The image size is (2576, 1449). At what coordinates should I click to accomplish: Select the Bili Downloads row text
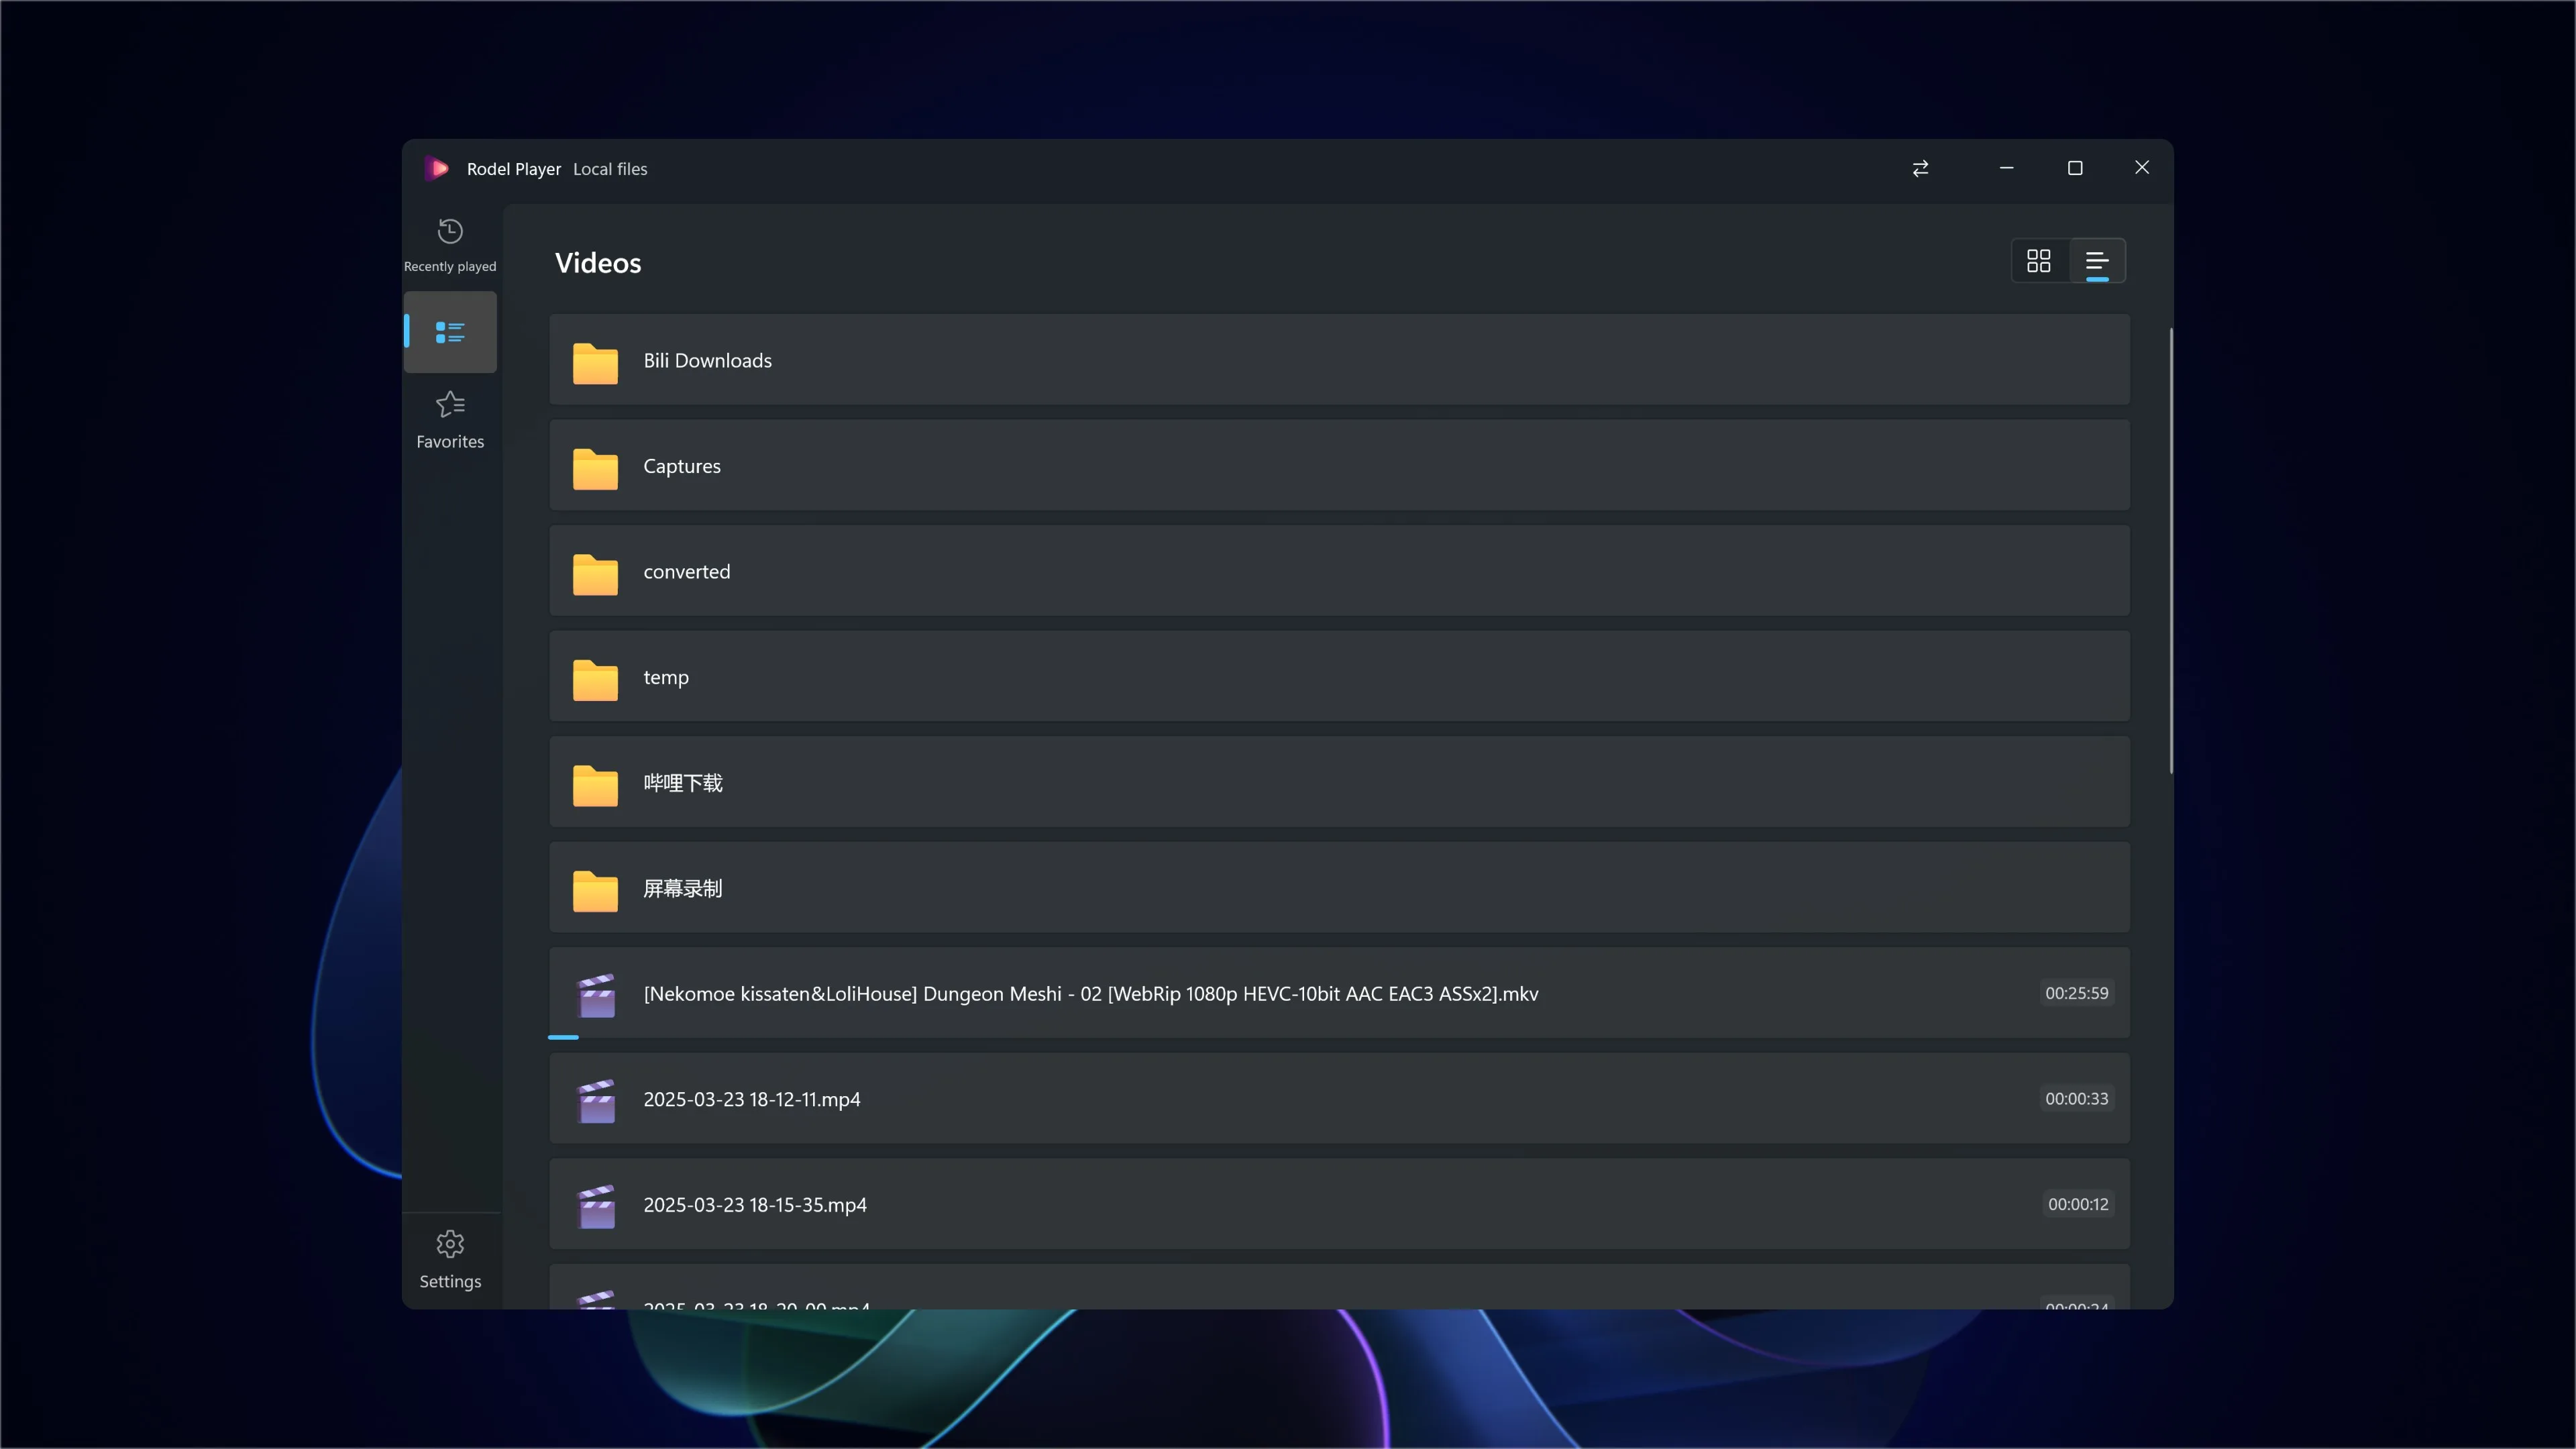pyautogui.click(x=708, y=361)
